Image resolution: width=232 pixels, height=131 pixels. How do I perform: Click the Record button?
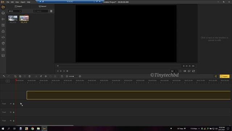(42, 7)
